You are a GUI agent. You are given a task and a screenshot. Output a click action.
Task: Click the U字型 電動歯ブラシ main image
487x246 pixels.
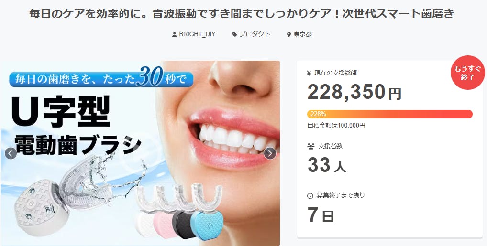[x=140, y=153]
